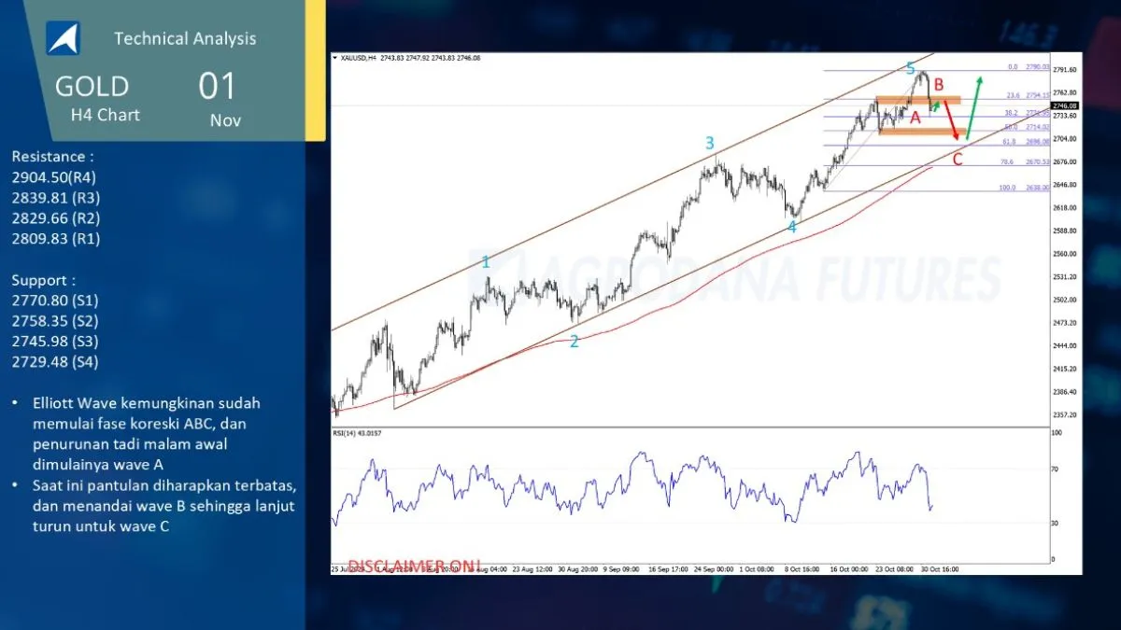This screenshot has width=1121, height=630.
Task: Click the current price tag 2746.08
Action: click(x=1065, y=106)
